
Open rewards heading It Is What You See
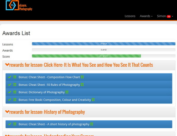81,65
